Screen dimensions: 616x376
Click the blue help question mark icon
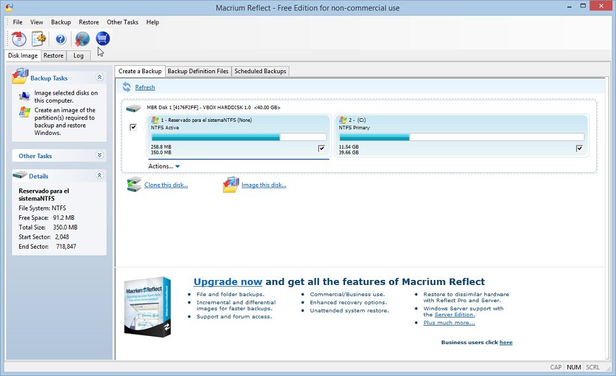coord(60,39)
